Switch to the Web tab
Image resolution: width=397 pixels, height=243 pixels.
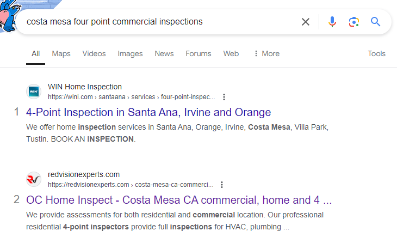coord(231,53)
